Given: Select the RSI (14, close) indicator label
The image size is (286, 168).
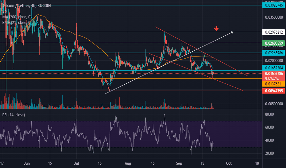Looking at the screenshot, I should point(14,115).
